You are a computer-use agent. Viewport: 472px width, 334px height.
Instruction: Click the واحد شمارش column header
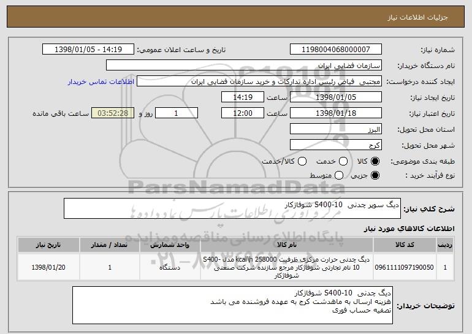pyautogui.click(x=170, y=245)
